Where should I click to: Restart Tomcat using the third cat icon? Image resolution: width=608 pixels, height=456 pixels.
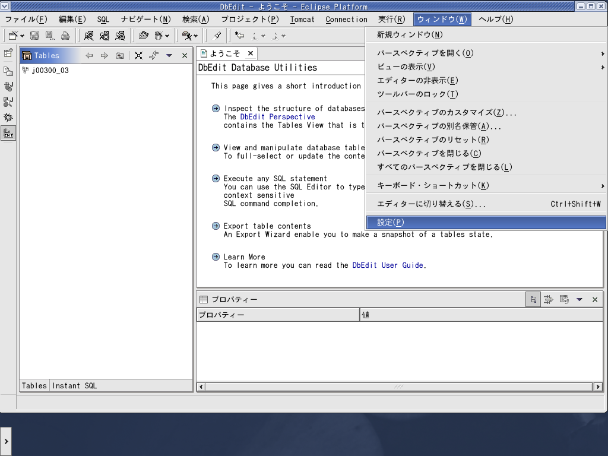(x=120, y=36)
